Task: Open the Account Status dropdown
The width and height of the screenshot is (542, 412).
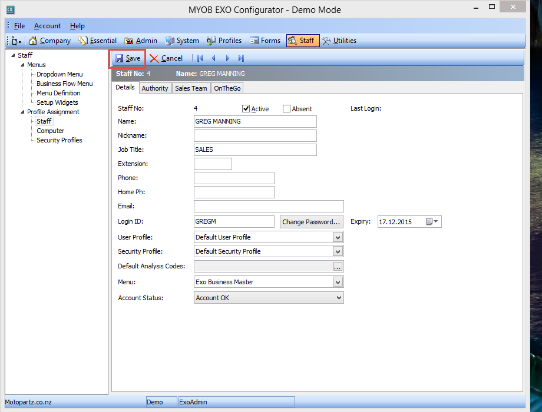Action: (x=339, y=298)
